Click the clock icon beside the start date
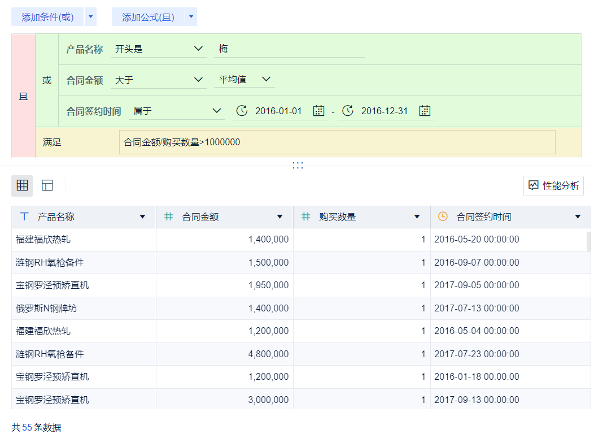The width and height of the screenshot is (594, 438). [242, 111]
